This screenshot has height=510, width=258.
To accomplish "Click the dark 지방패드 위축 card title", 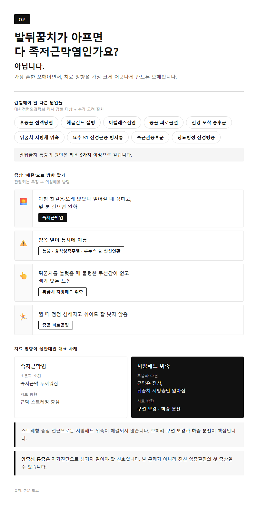I will [x=154, y=366].
